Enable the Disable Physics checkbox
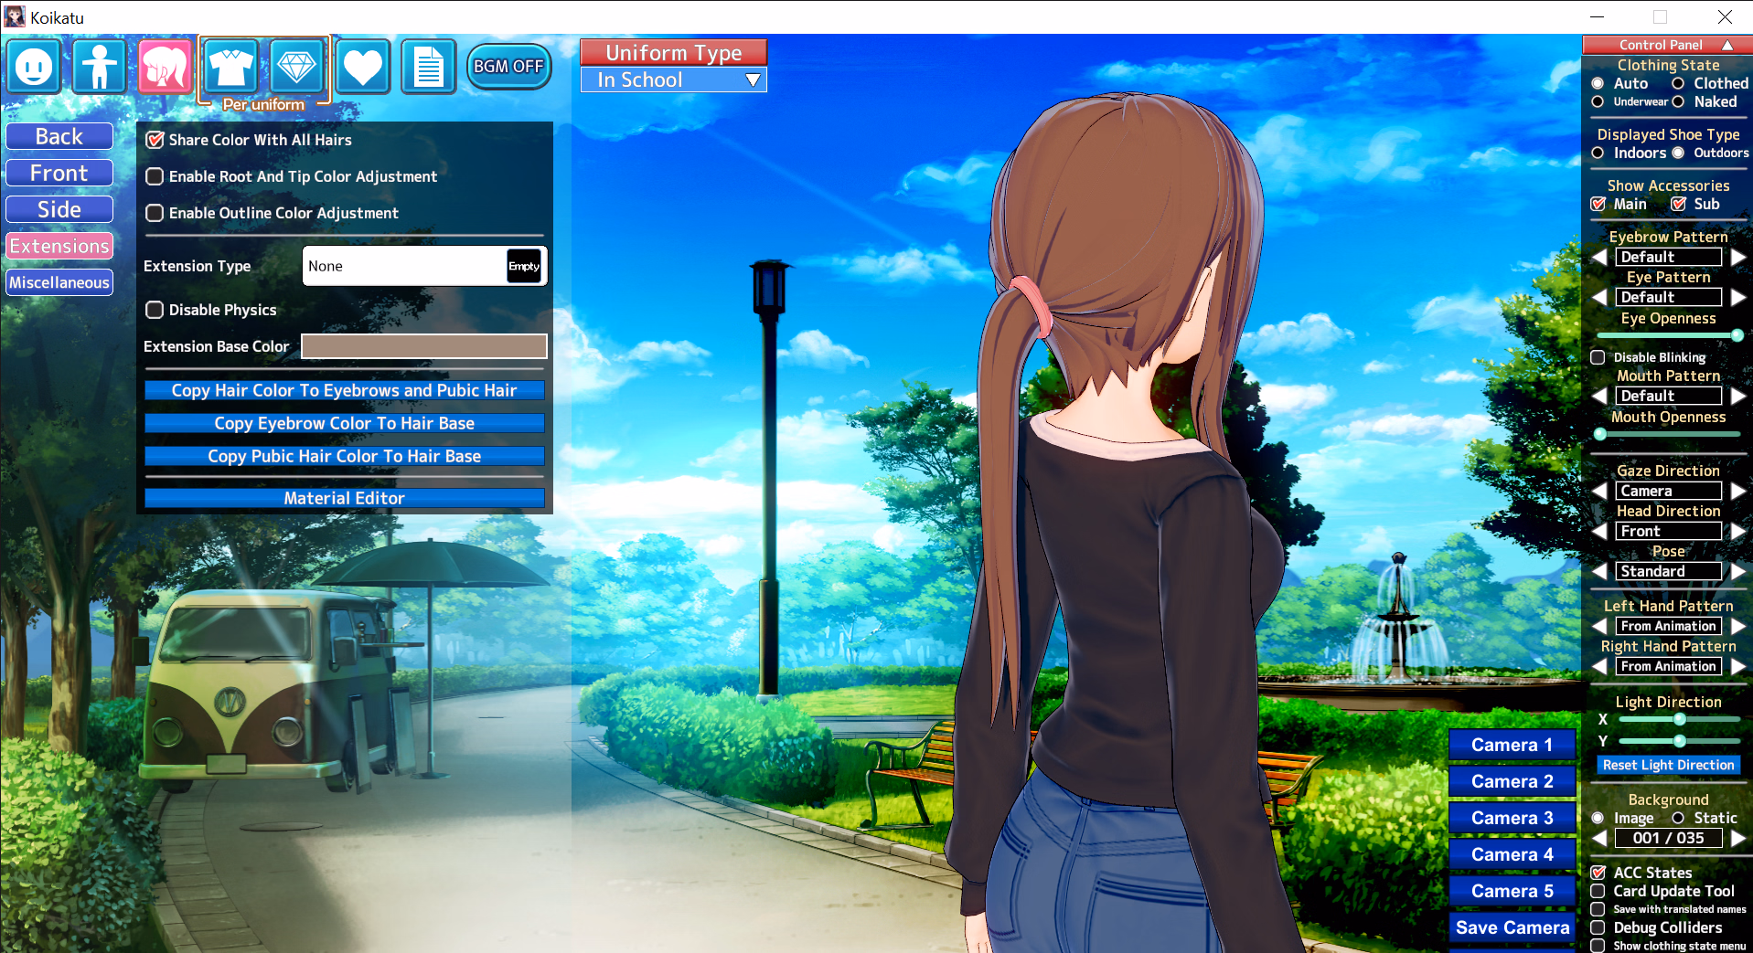 pos(155,310)
